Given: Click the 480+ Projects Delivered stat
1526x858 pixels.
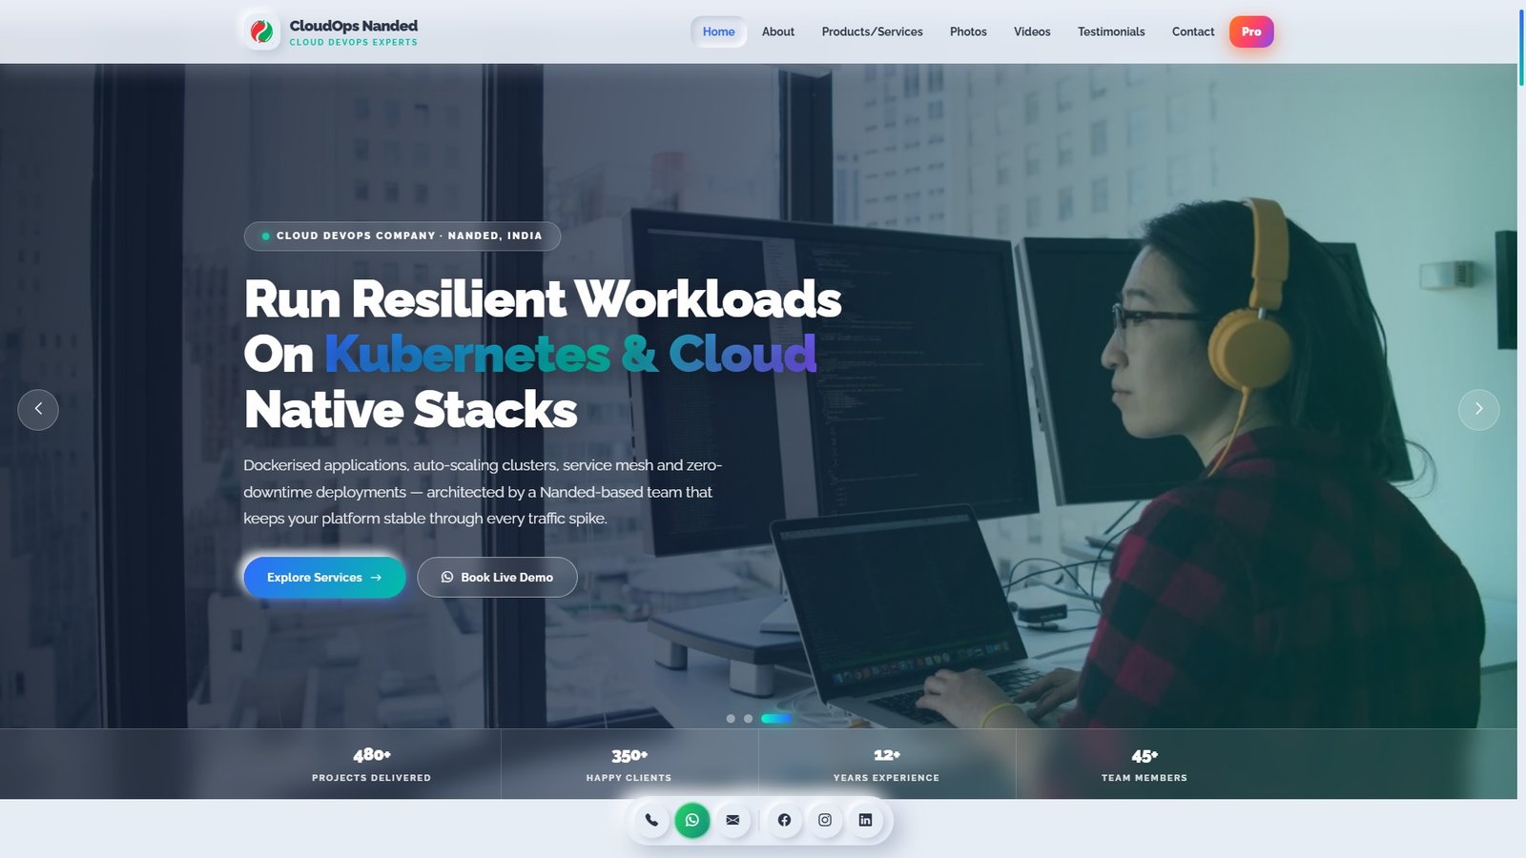Looking at the screenshot, I should 372,765.
